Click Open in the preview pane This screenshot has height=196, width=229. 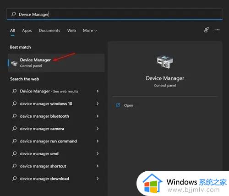[129, 105]
